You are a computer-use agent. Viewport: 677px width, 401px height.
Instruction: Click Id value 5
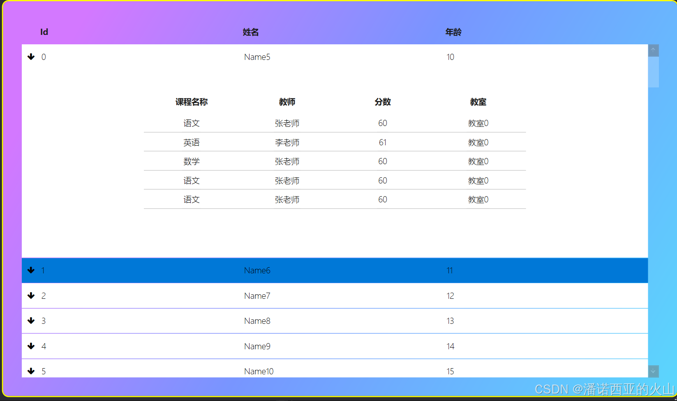(44, 371)
